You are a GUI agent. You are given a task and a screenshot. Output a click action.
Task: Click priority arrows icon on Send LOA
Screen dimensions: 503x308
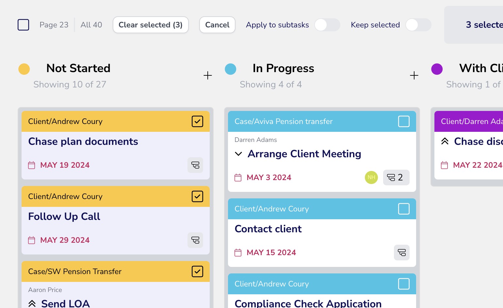[x=32, y=304]
